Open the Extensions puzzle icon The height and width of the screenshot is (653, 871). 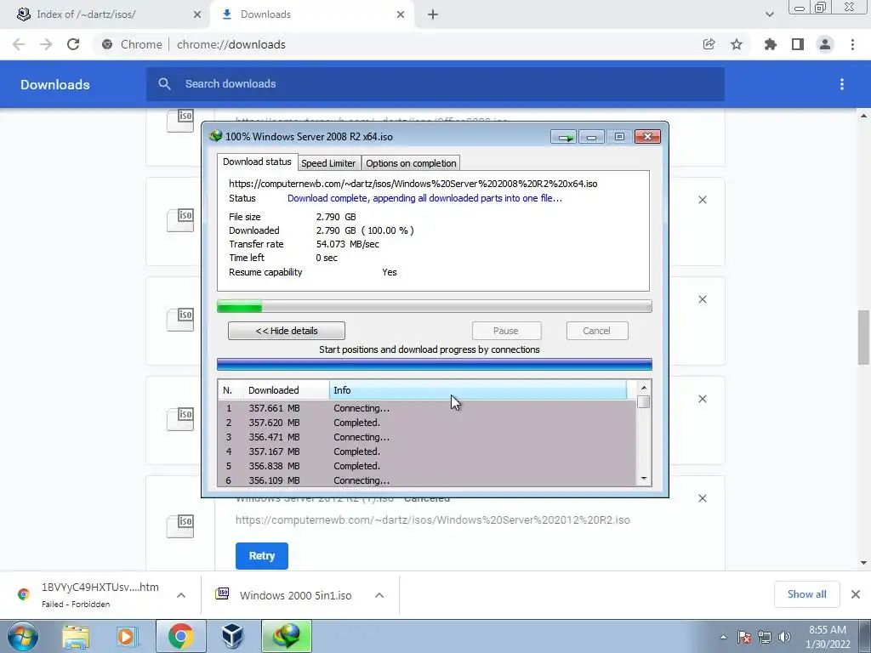tap(770, 44)
